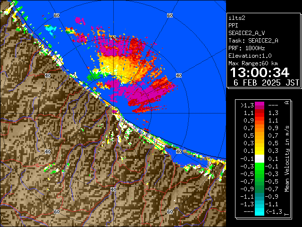Click the cyan <-1.3 legend color swatch
This screenshot has width=302, height=227.
260,212
